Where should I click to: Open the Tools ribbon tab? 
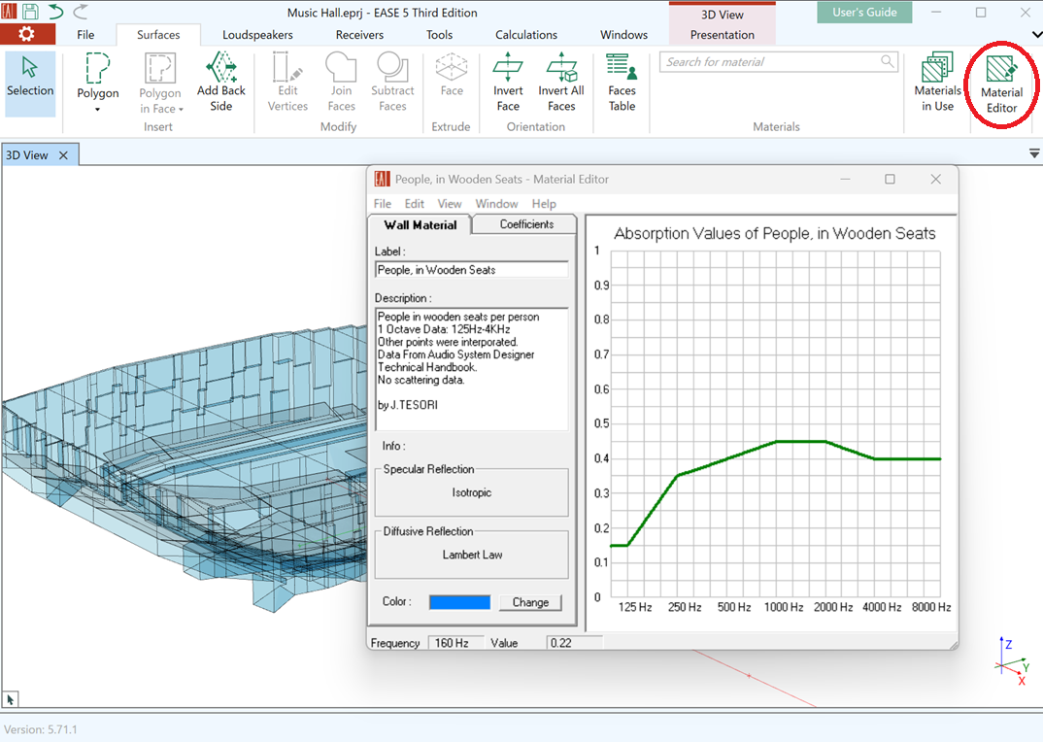(x=439, y=35)
